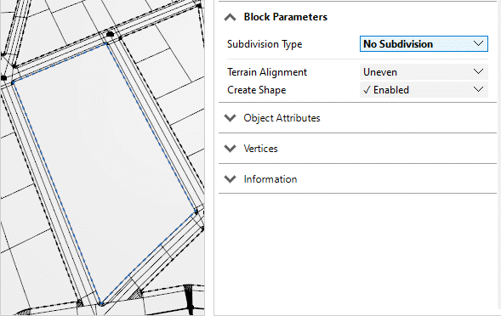Select the street node above the selected block
This screenshot has width=501, height=316.
click(x=110, y=34)
